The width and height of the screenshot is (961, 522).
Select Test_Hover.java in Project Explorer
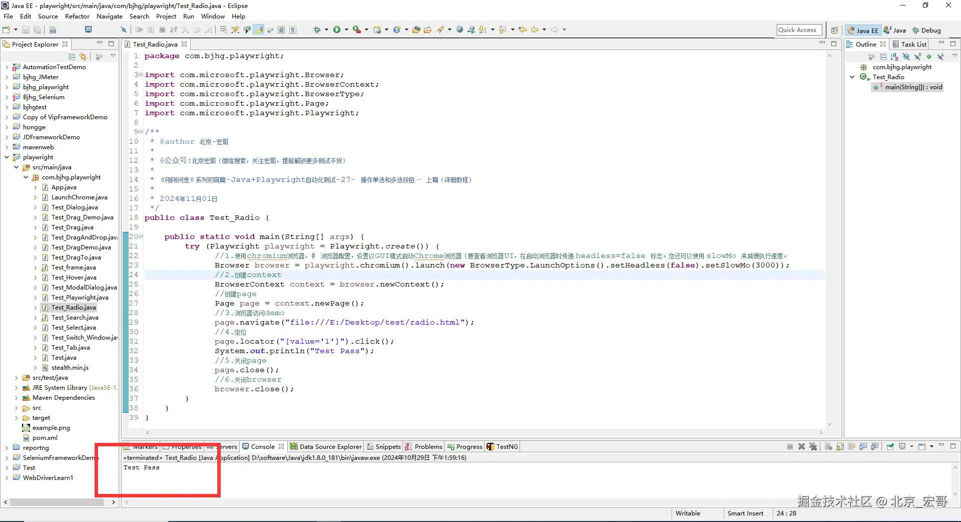pos(74,278)
